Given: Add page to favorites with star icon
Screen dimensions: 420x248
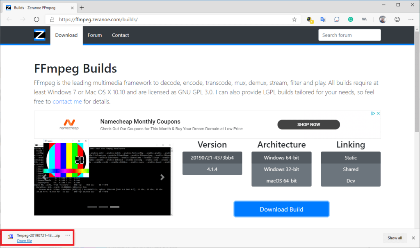Looking at the screenshot, I should coord(294,19).
